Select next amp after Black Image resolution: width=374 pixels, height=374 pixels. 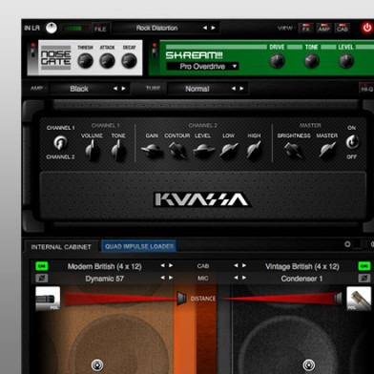(x=123, y=89)
